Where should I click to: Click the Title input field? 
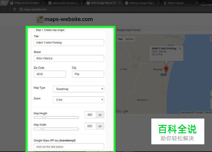pyautogui.click(x=69, y=43)
